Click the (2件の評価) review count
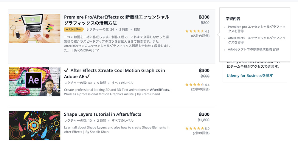Image resolution: width=298 pixels, height=149 pixels. click(201, 133)
